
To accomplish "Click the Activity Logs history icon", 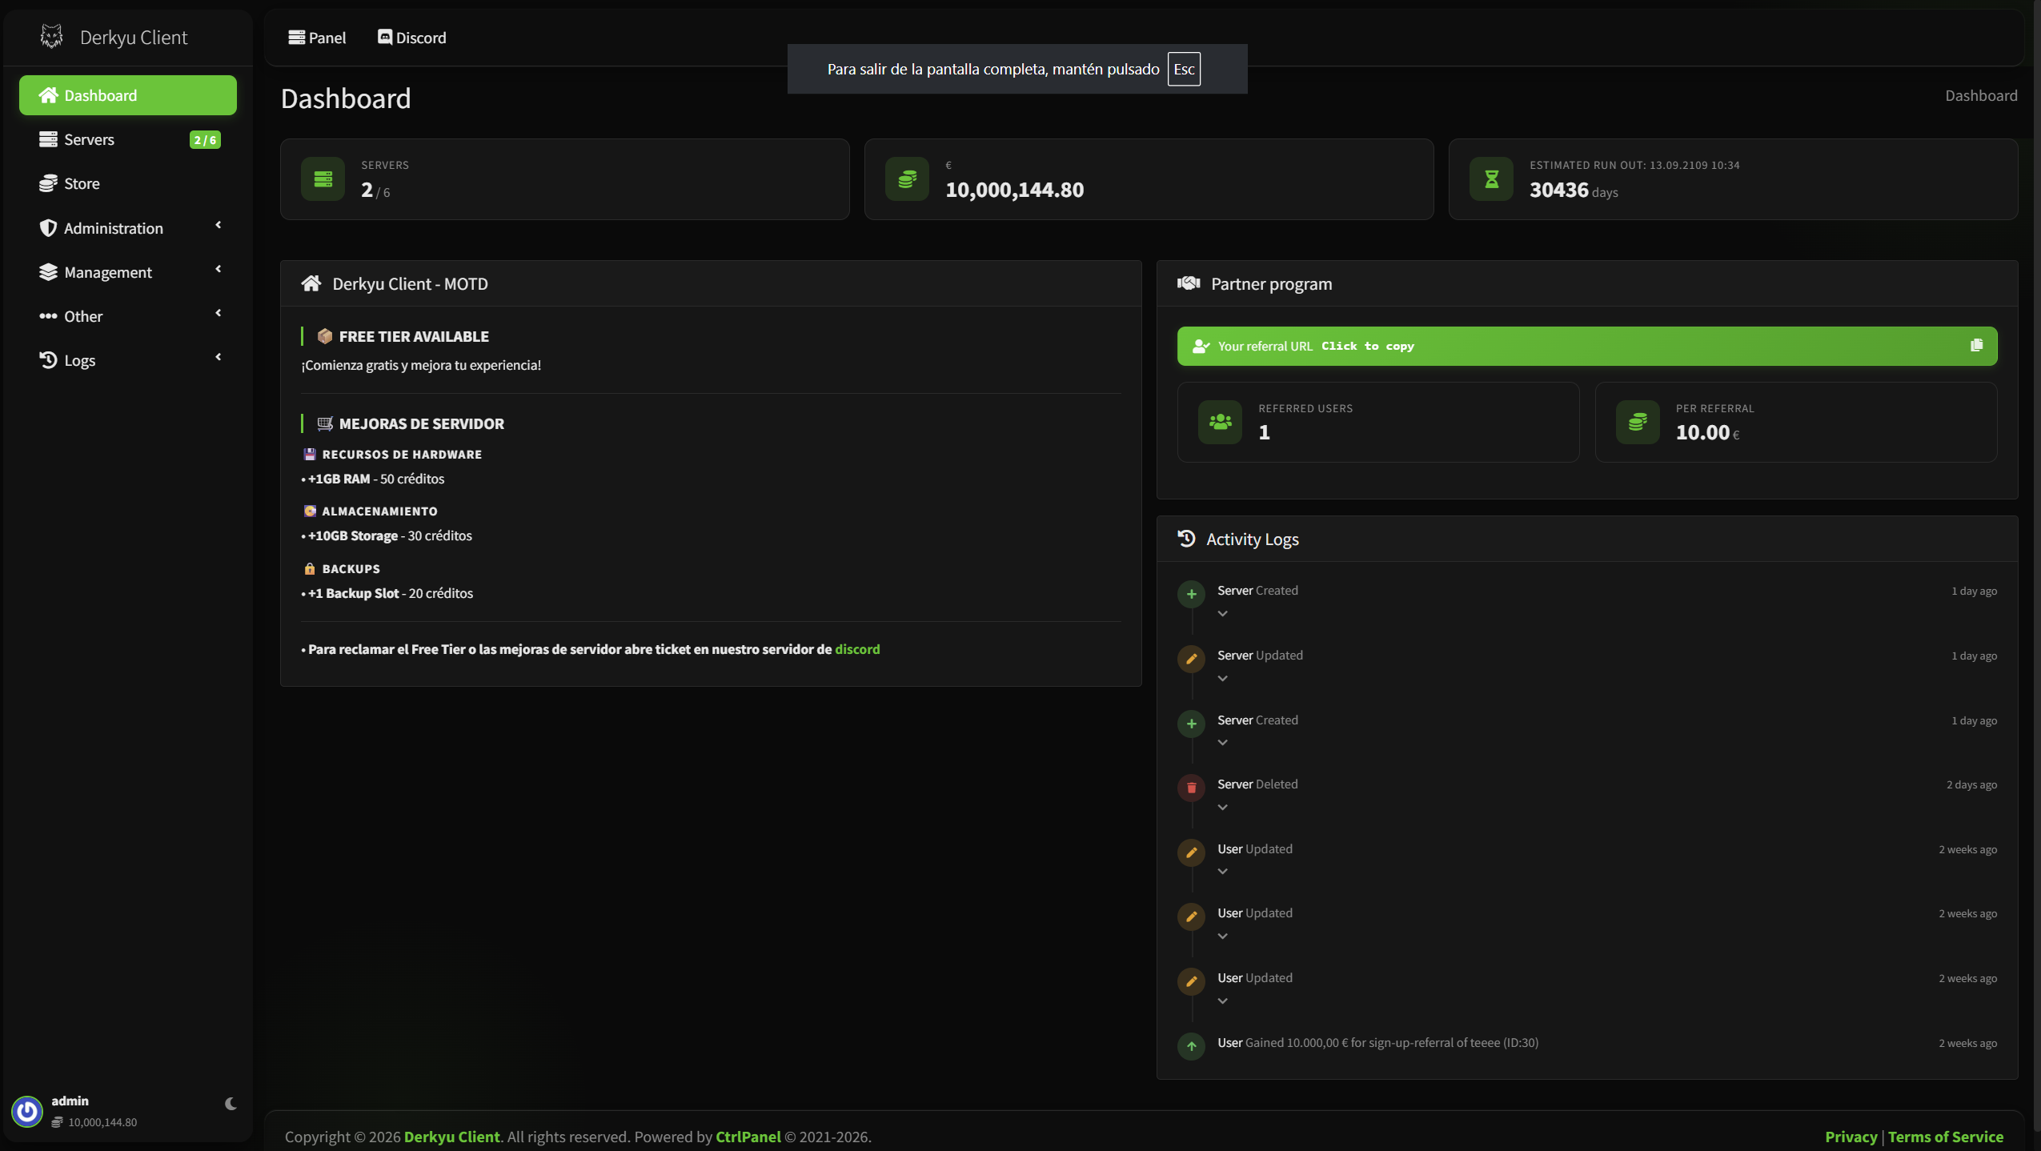I will (1186, 539).
